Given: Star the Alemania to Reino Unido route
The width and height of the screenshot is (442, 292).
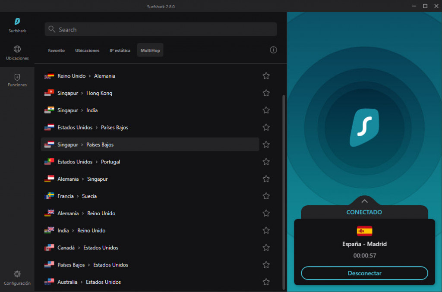Looking at the screenshot, I should tap(266, 213).
